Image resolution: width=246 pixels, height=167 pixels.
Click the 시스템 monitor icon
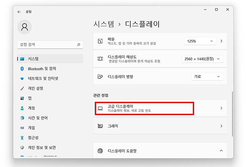coord(22,59)
